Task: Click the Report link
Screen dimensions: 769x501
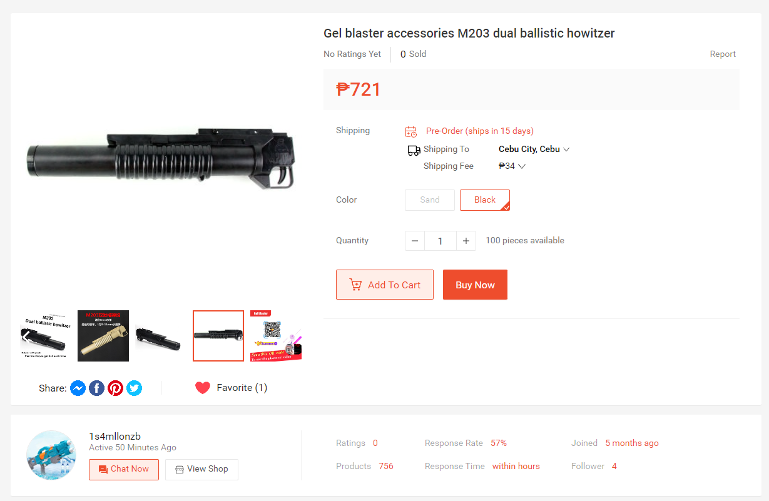Action: tap(723, 54)
